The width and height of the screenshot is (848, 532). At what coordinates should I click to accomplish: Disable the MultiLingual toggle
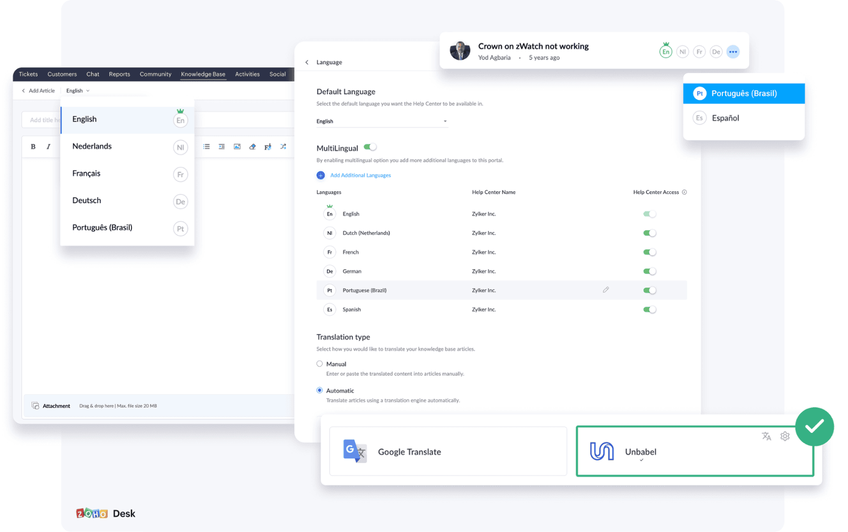pyautogui.click(x=370, y=147)
